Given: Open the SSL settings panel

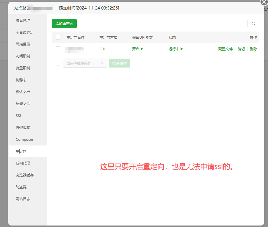Looking at the screenshot, I should click(18, 115).
